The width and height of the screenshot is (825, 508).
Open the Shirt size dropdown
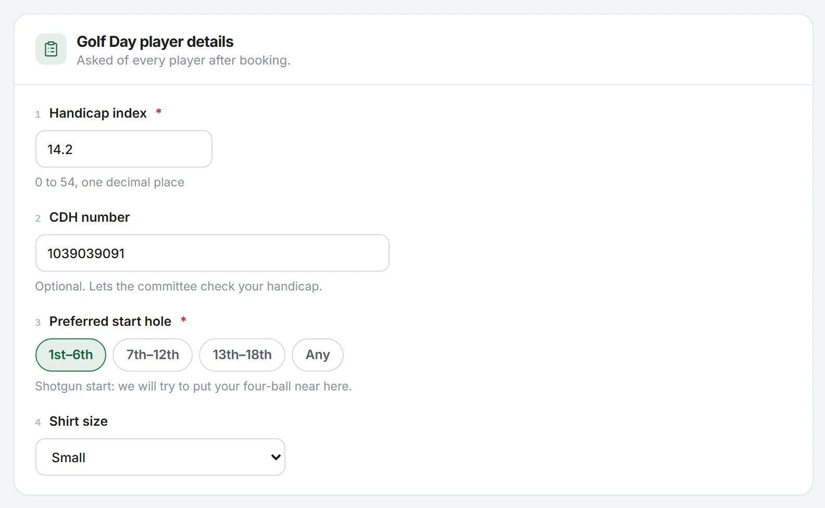click(160, 457)
